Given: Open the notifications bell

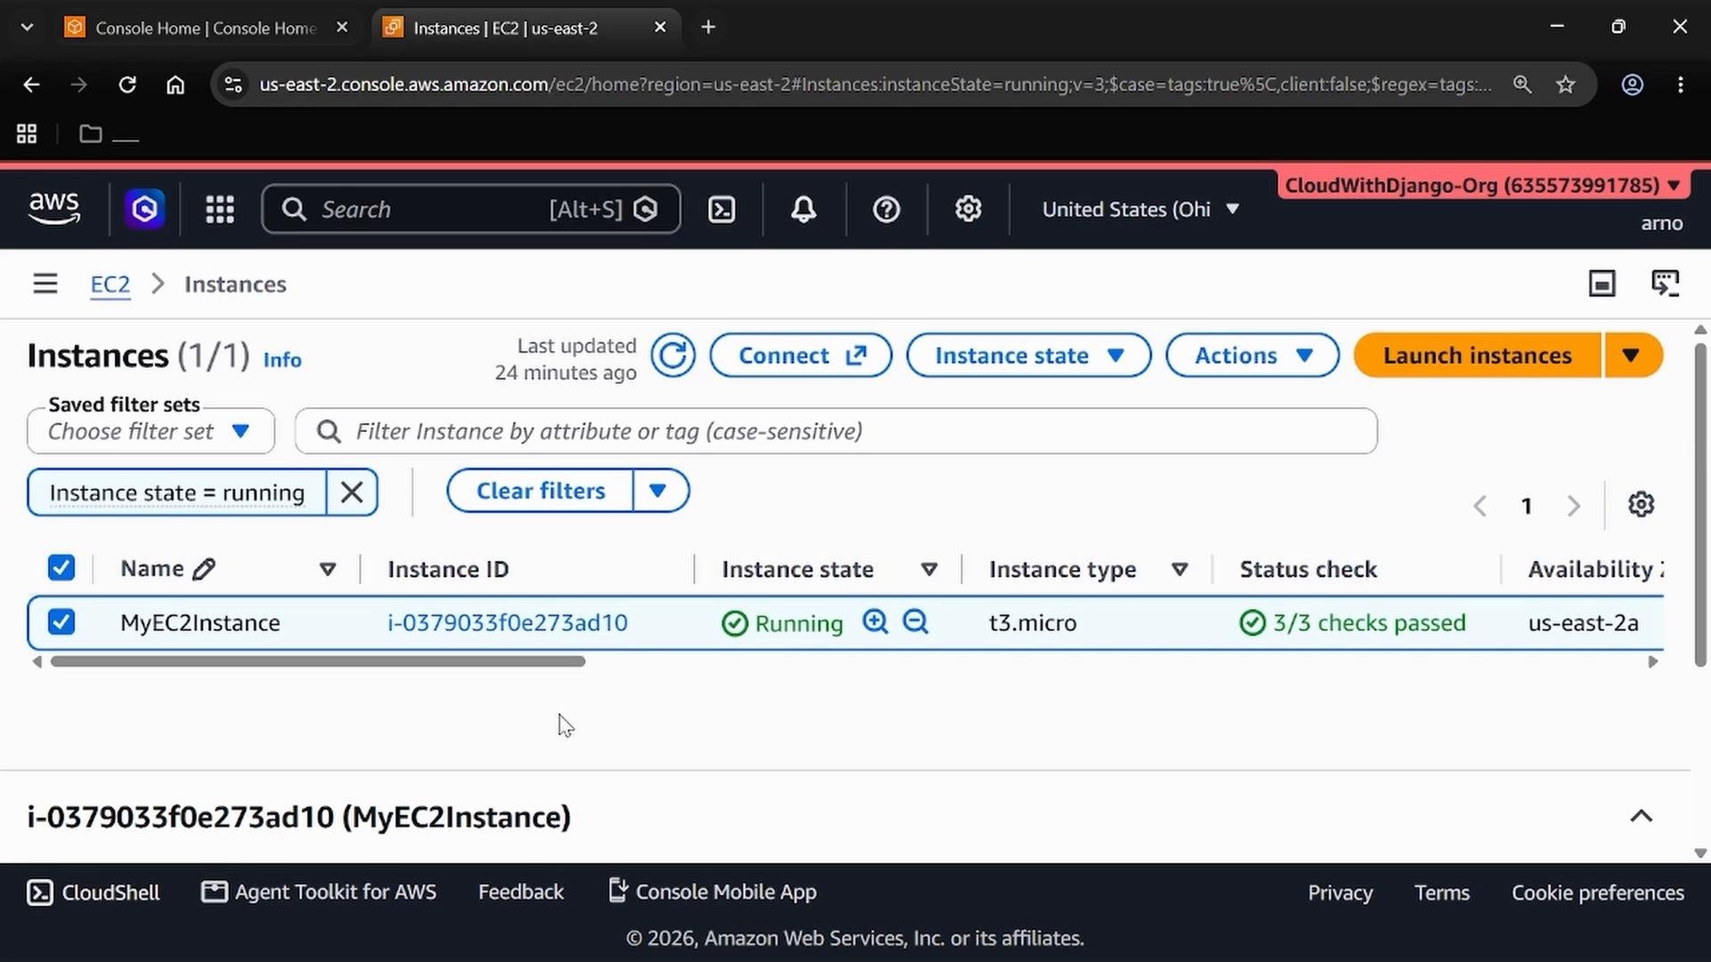Looking at the screenshot, I should tap(804, 209).
